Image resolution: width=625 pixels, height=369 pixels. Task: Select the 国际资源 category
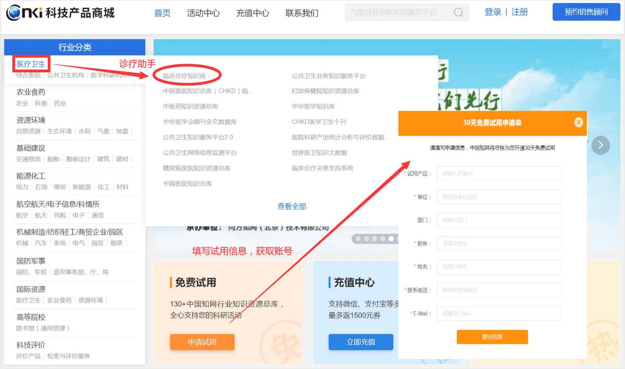pos(31,289)
